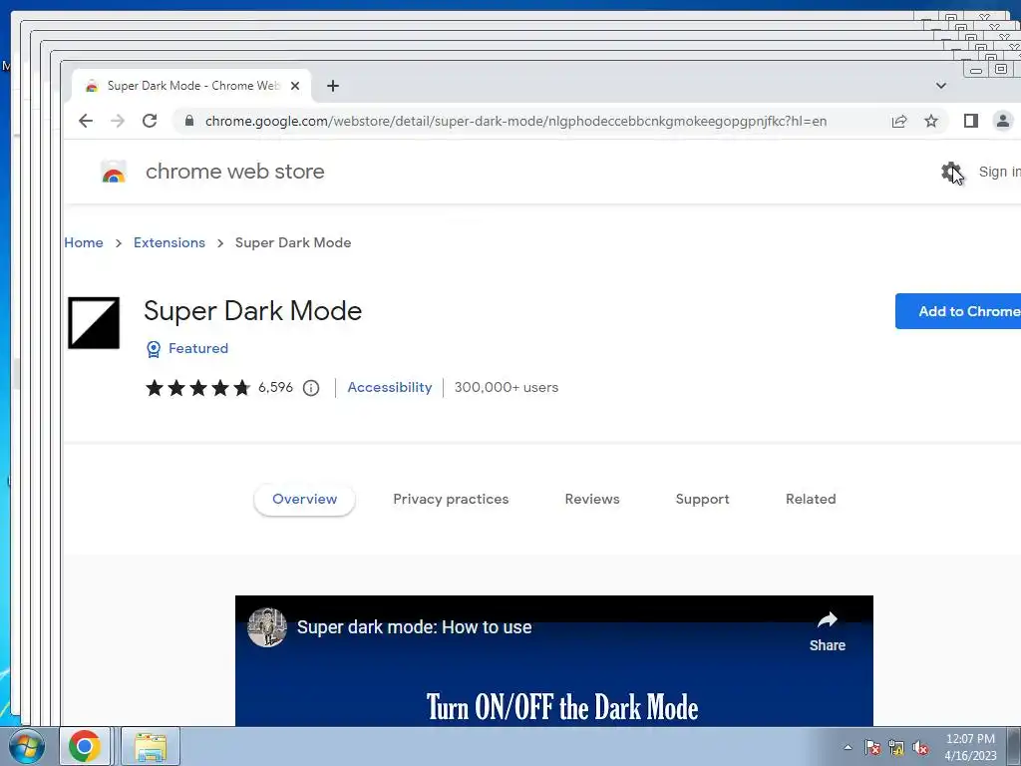Viewport: 1021px width, 766px height.
Task: Open the web store settings gear
Action: coord(950,172)
